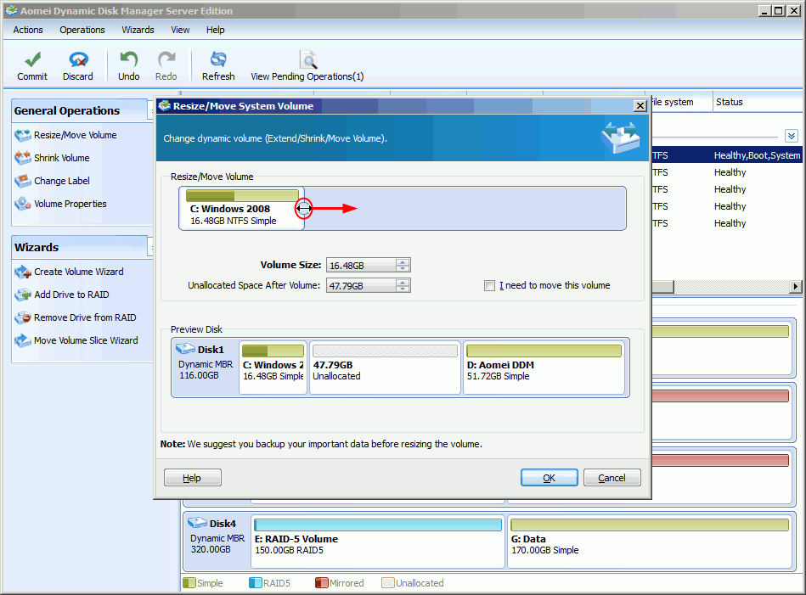
Task: Click the Help button in dialog
Action: (192, 477)
